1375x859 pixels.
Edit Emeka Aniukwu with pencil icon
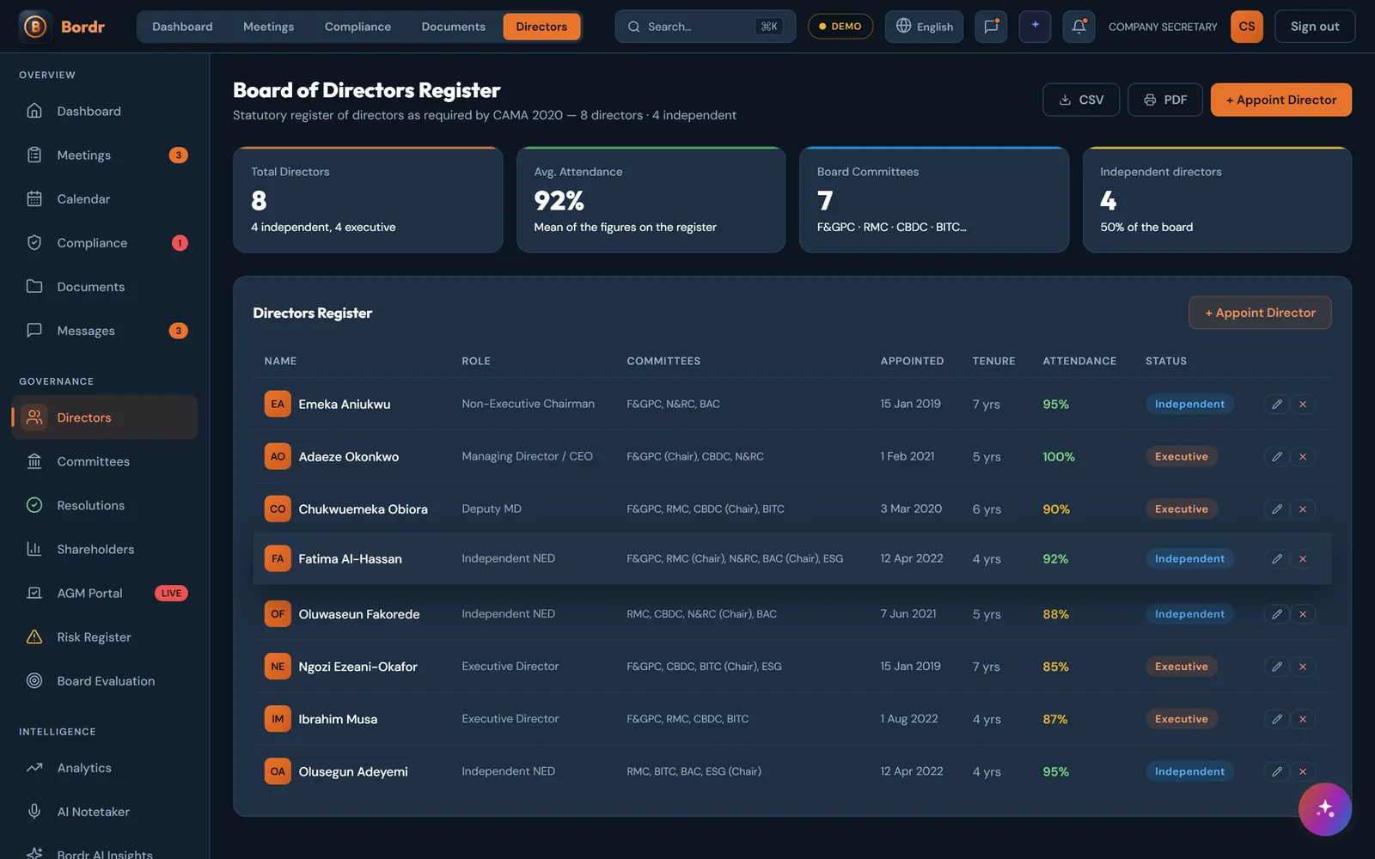1277,404
